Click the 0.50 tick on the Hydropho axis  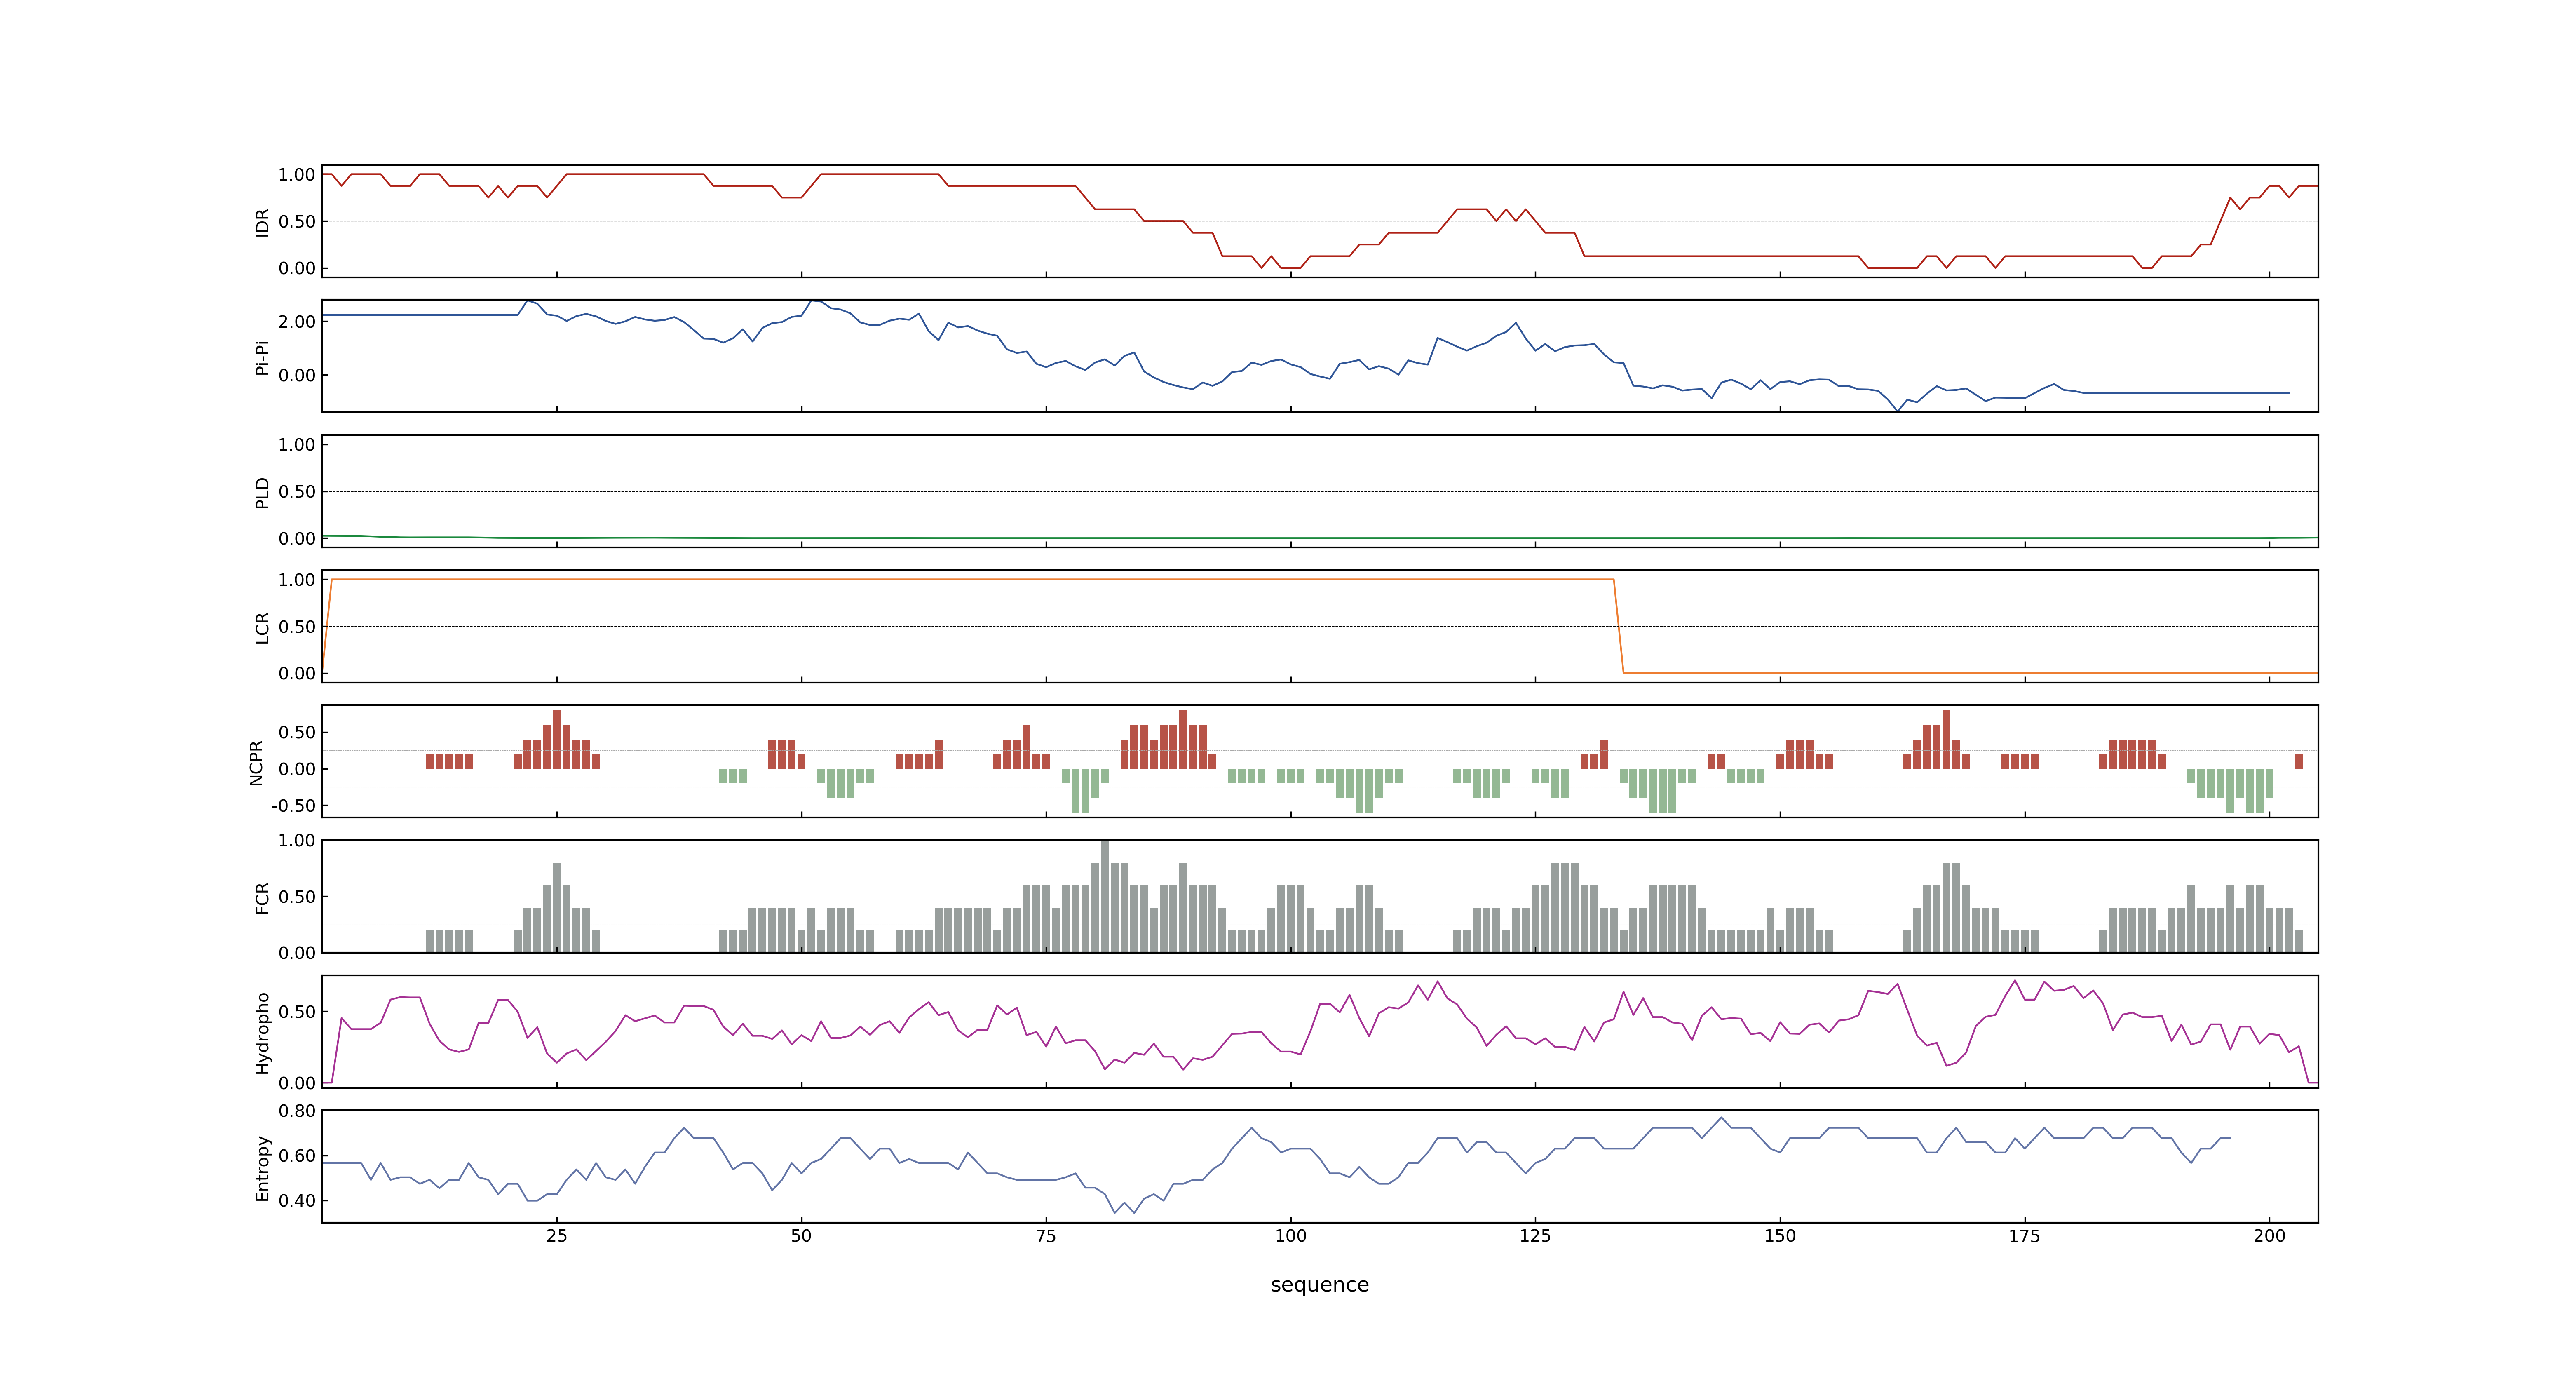[x=297, y=1012]
